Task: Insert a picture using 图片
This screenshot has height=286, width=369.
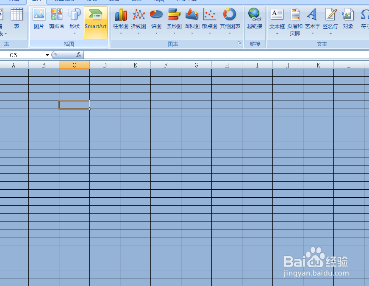Action: coord(39,18)
